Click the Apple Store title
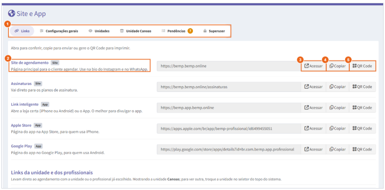 coord(21,125)
